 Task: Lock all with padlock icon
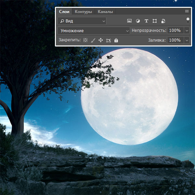[x=116, y=40]
